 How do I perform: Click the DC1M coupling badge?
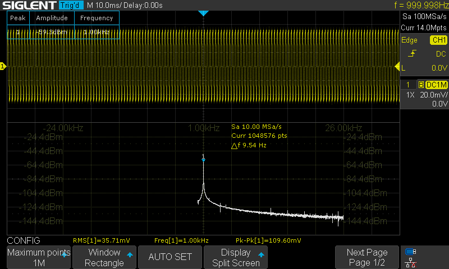437,85
